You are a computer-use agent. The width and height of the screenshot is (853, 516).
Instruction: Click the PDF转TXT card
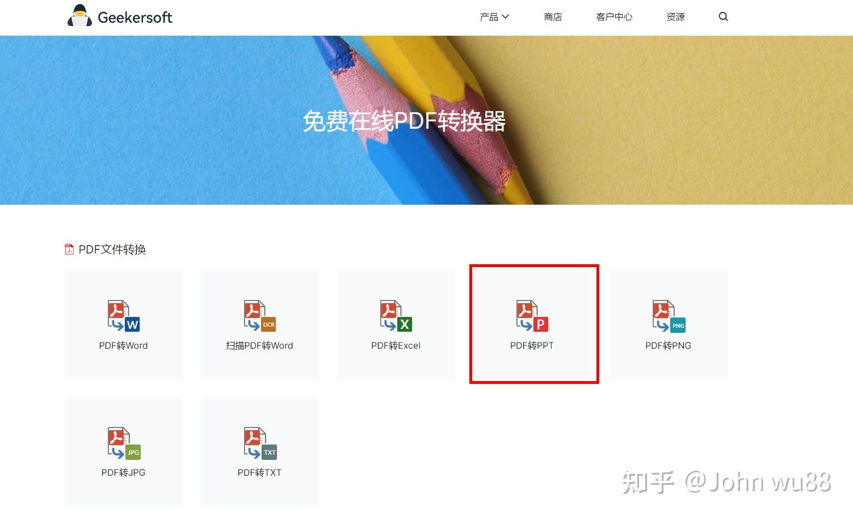[259, 452]
